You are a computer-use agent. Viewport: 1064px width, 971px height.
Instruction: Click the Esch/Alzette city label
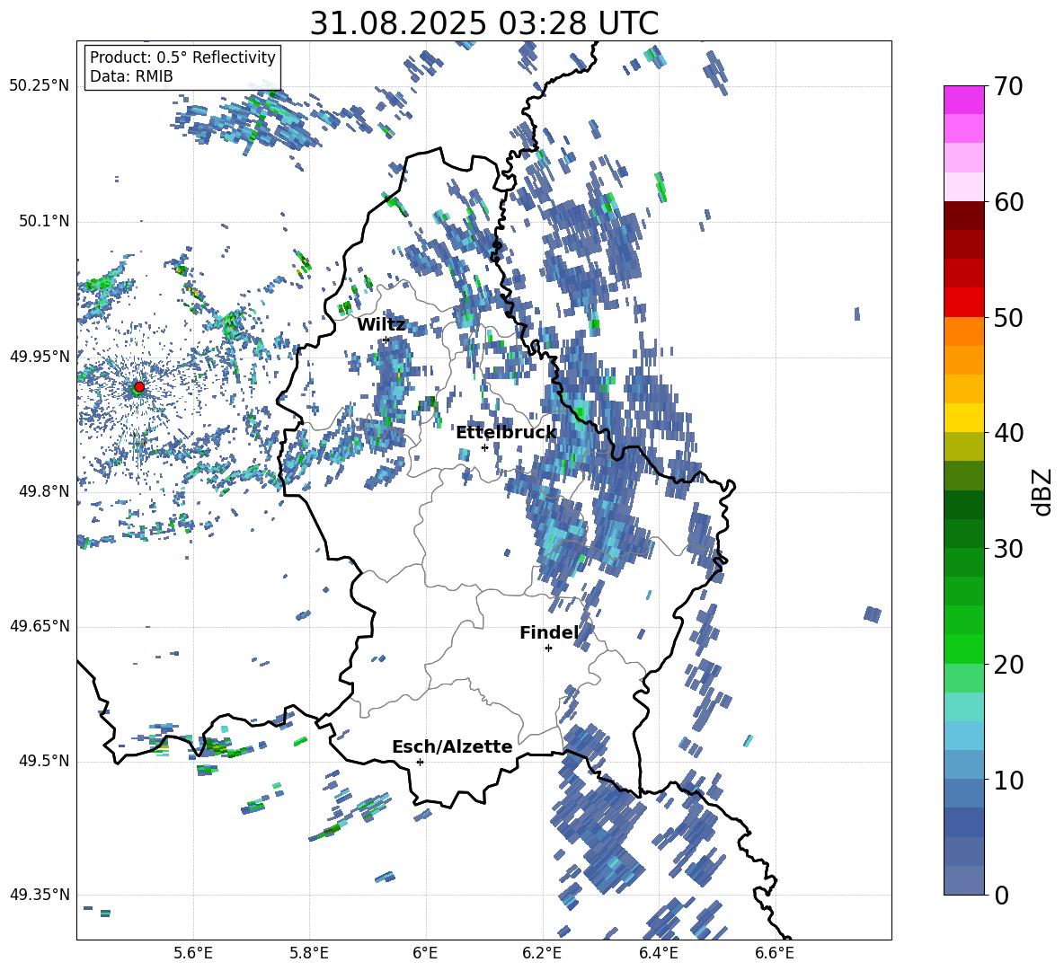[x=452, y=747]
